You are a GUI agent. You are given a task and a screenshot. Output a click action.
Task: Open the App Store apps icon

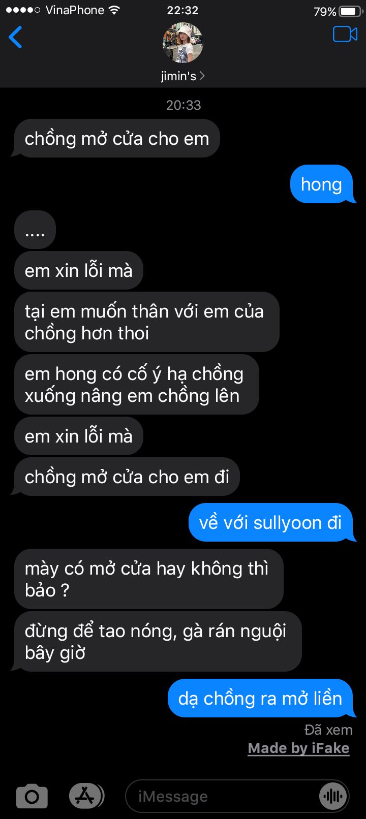[86, 796]
